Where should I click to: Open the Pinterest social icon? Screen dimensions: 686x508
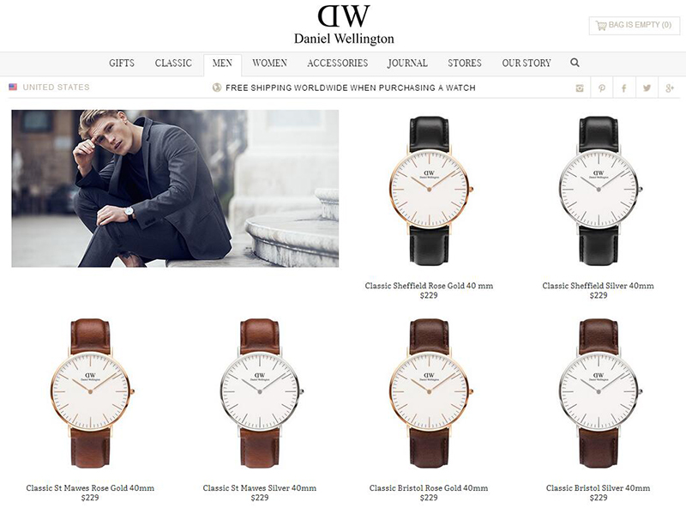coord(602,88)
